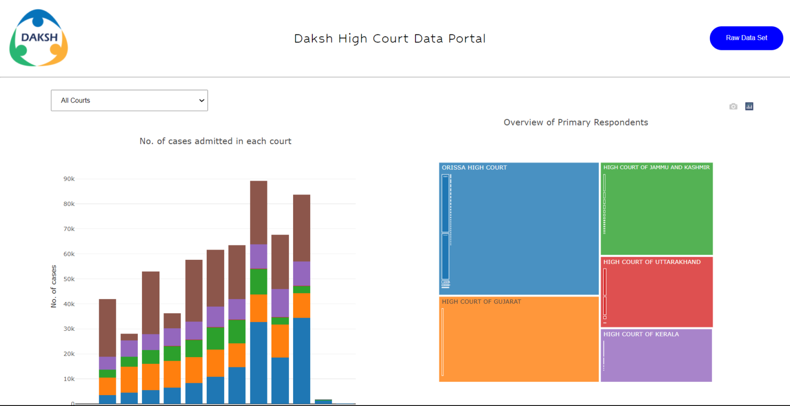Click the 60k axis tick label
Viewport: 790px width, 406px height.
(x=69, y=254)
